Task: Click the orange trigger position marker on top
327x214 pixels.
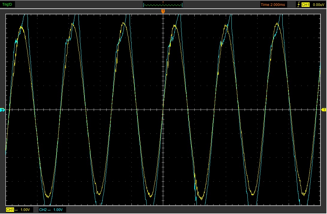Action: coord(163,11)
